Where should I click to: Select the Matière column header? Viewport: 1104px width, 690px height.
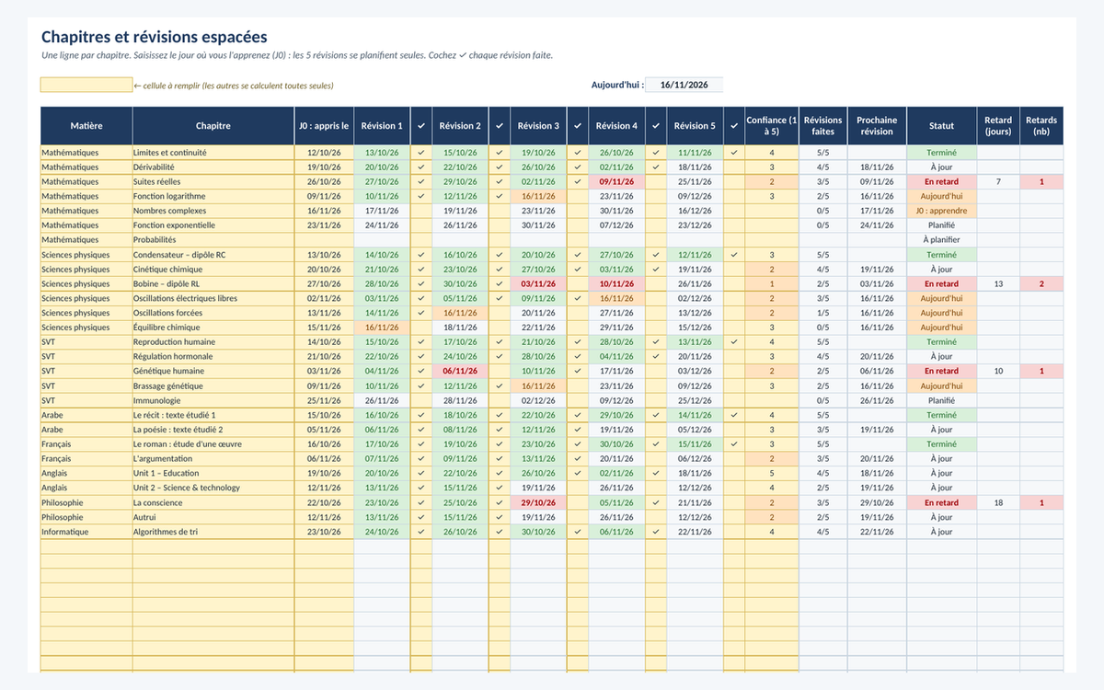[x=86, y=126]
